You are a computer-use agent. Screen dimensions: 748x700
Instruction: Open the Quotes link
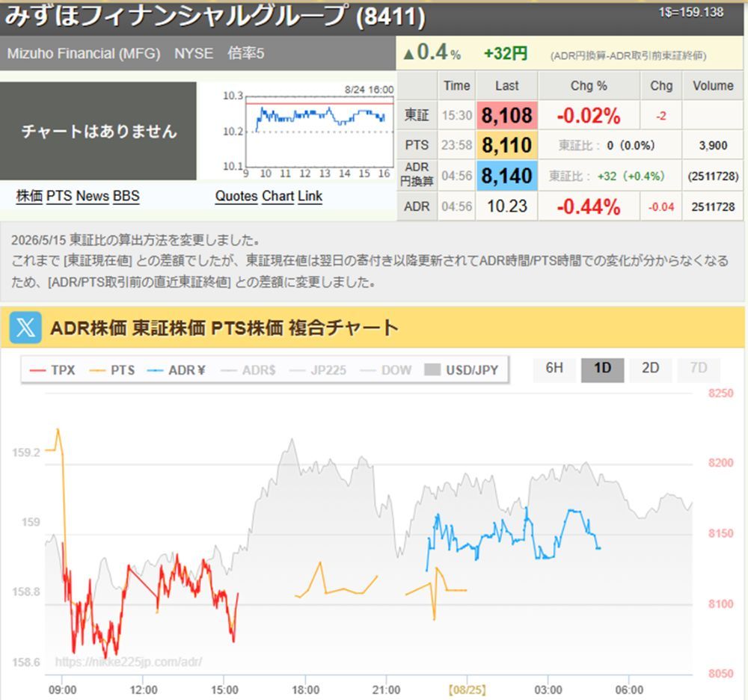click(x=236, y=196)
